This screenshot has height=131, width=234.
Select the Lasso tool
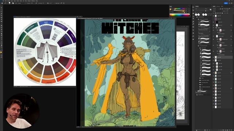coord(1,11)
